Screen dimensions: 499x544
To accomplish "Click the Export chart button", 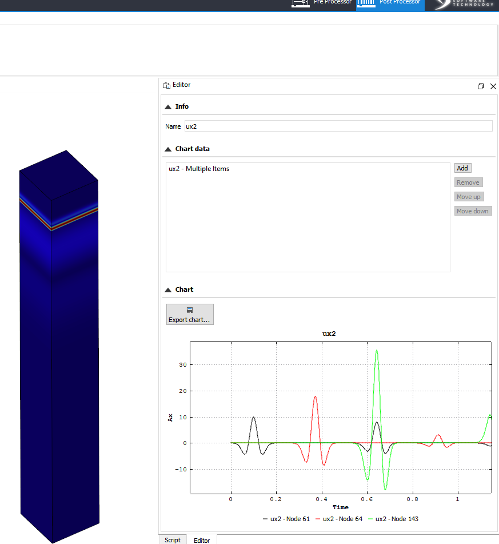I will click(x=190, y=314).
